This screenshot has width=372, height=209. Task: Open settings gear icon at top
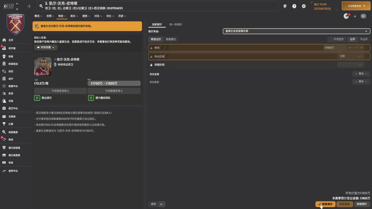(x=304, y=7)
